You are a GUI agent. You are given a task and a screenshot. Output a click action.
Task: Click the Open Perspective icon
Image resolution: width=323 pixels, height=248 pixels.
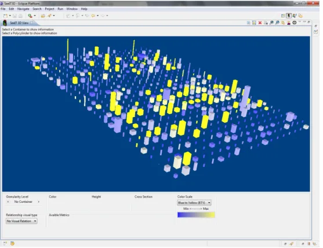283,16
